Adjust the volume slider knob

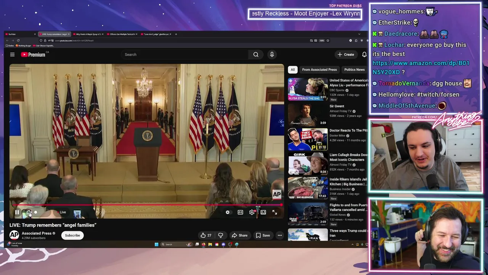pos(35,212)
